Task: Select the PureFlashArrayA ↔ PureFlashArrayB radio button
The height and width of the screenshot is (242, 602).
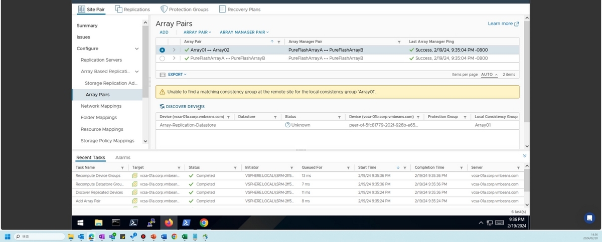Action: (x=162, y=58)
